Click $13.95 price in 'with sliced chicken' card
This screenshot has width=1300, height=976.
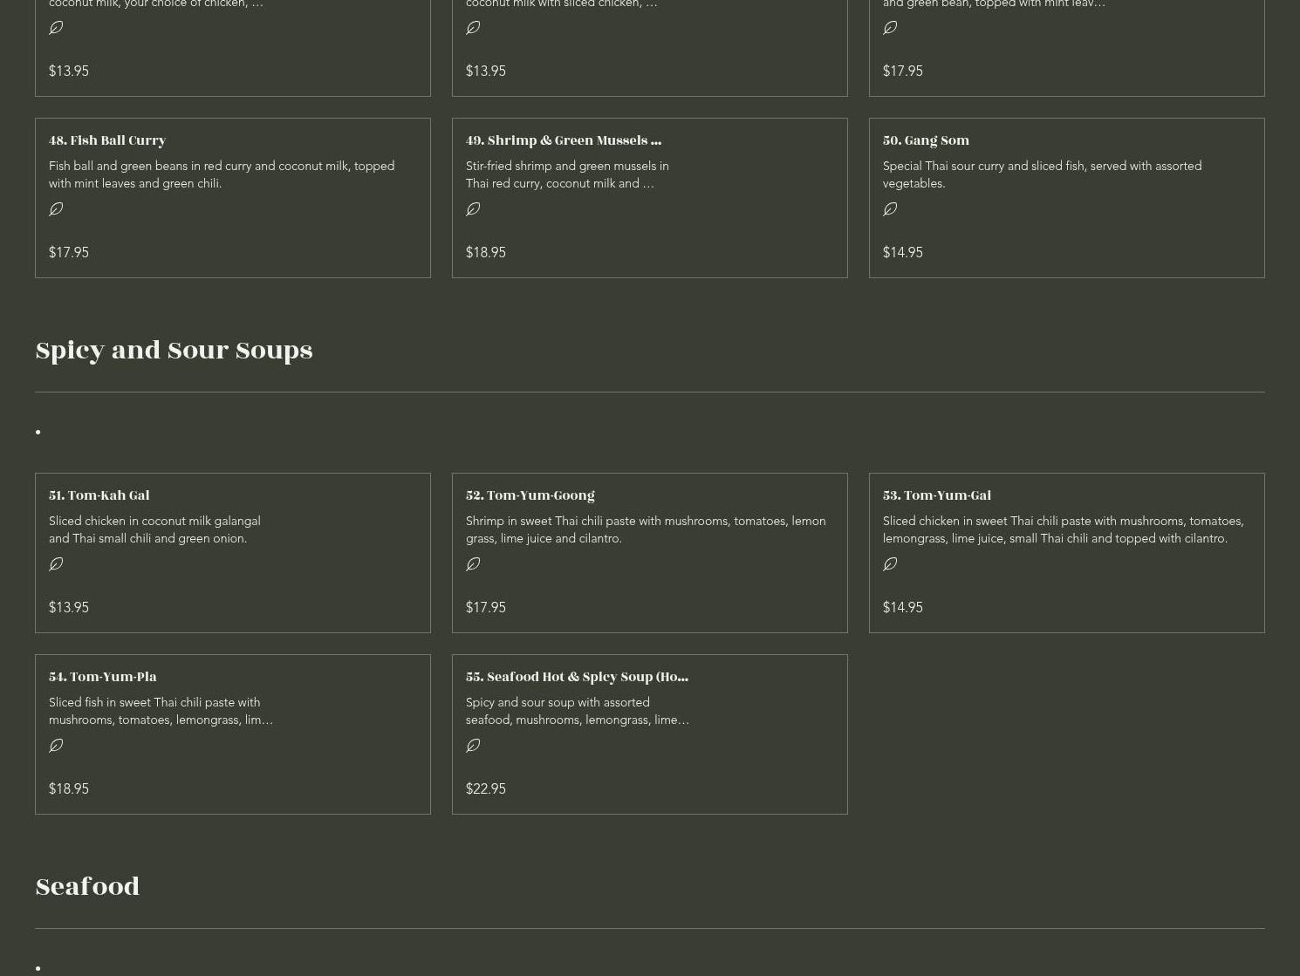486,71
